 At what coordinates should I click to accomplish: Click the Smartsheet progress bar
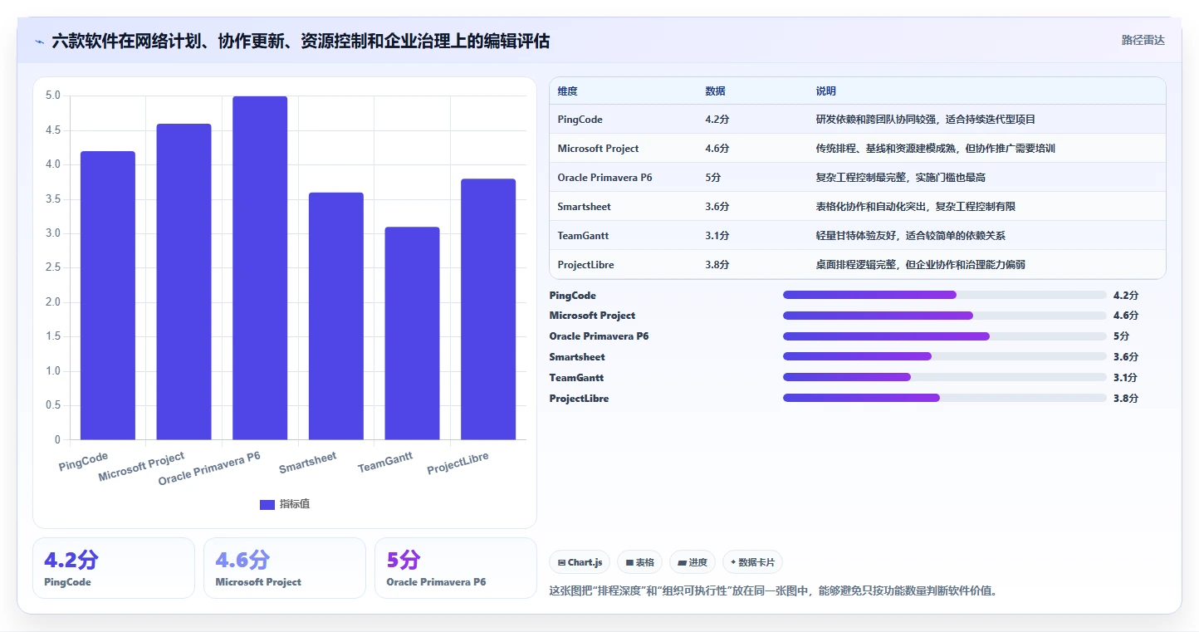click(945, 357)
